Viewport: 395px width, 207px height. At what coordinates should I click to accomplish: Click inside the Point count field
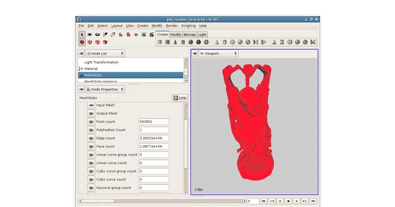[x=154, y=121]
